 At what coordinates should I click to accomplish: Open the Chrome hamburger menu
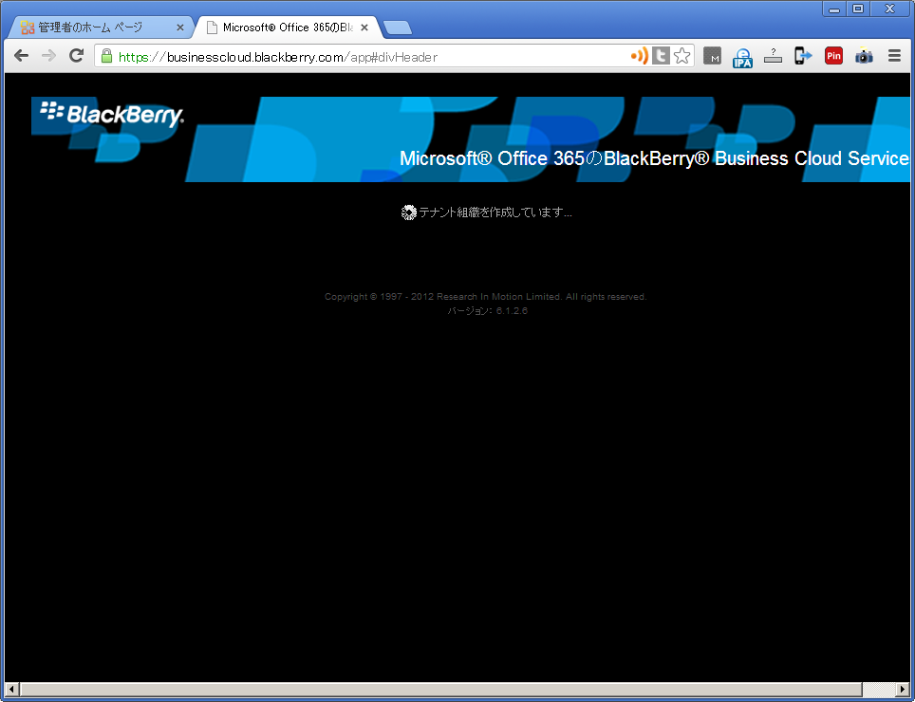pos(894,56)
